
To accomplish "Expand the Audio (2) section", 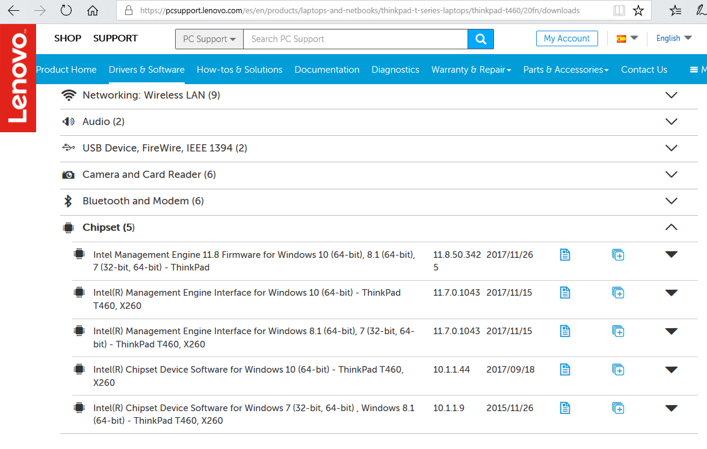I will coord(671,121).
